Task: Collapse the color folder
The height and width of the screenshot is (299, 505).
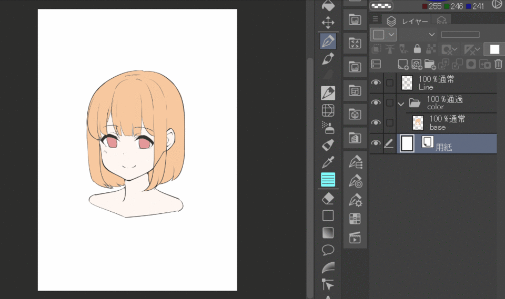Action: tap(401, 104)
